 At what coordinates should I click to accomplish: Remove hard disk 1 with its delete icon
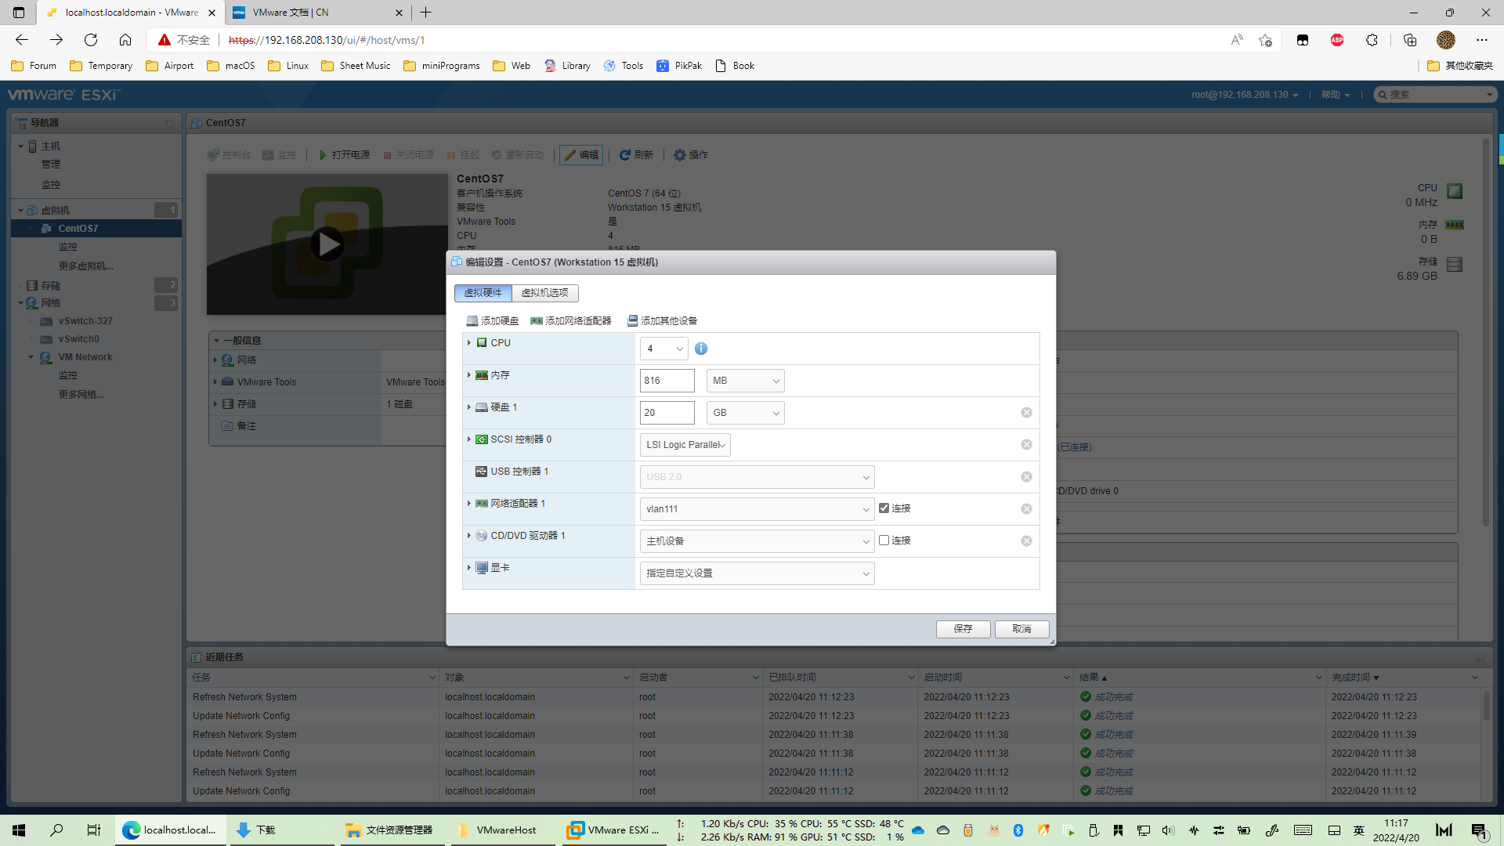[x=1026, y=413]
